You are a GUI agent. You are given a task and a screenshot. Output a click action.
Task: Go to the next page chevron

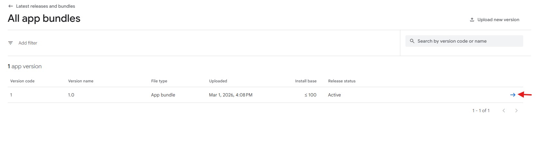pos(516,111)
